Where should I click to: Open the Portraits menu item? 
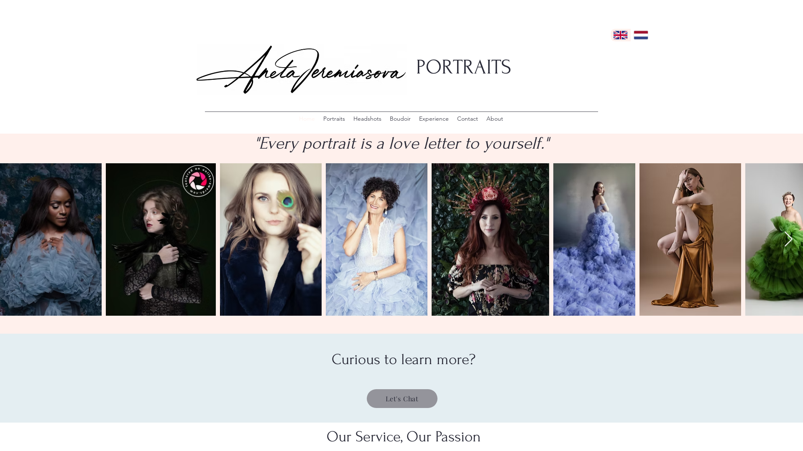334,119
